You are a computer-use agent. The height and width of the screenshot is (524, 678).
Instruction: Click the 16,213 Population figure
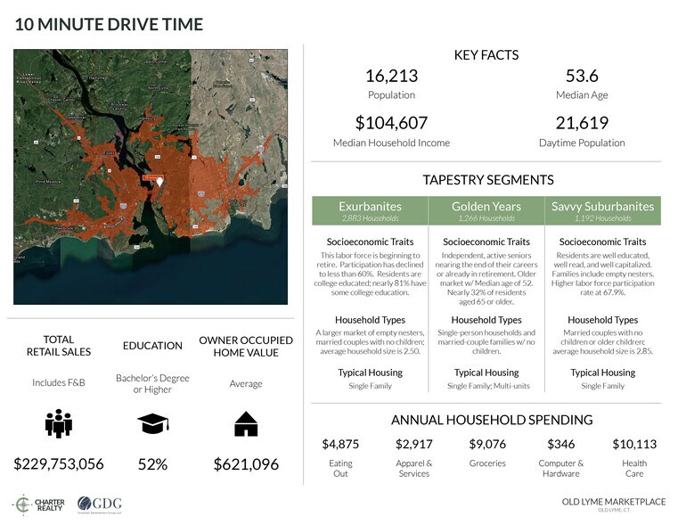pos(391,77)
